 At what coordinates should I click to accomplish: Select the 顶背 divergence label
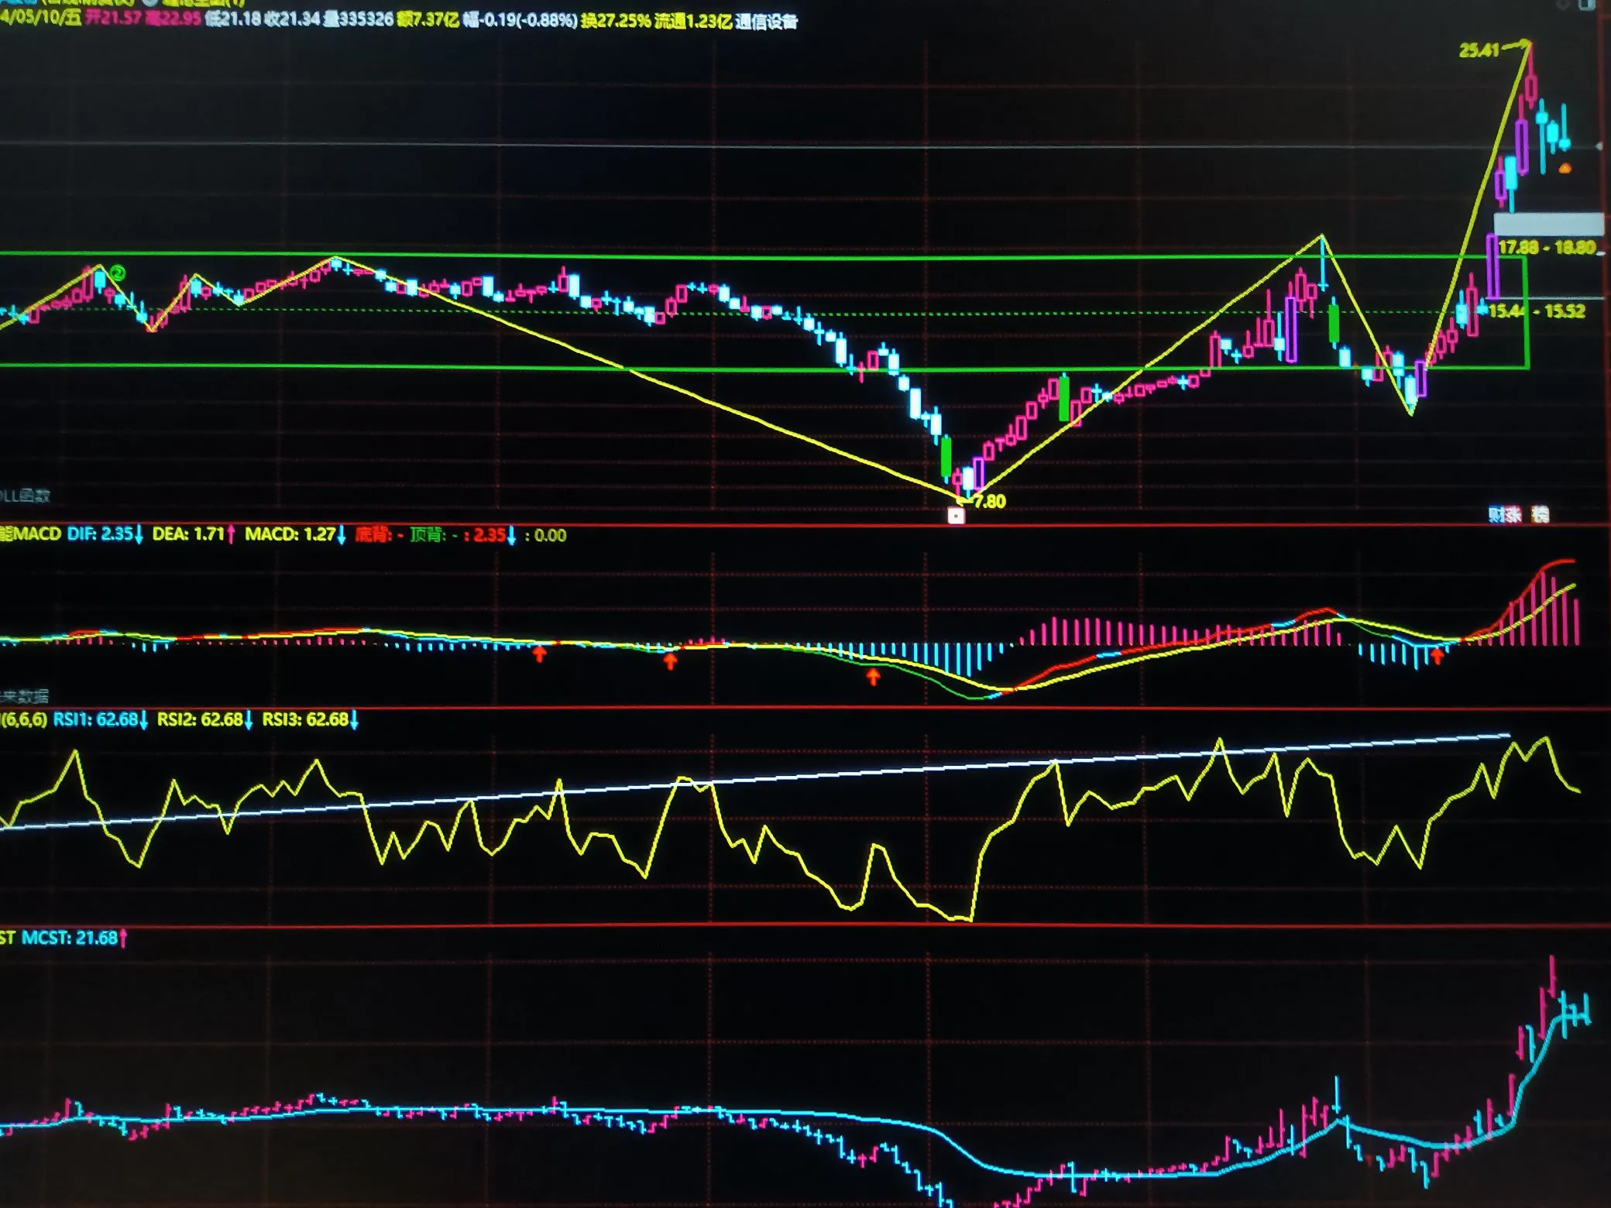426,534
